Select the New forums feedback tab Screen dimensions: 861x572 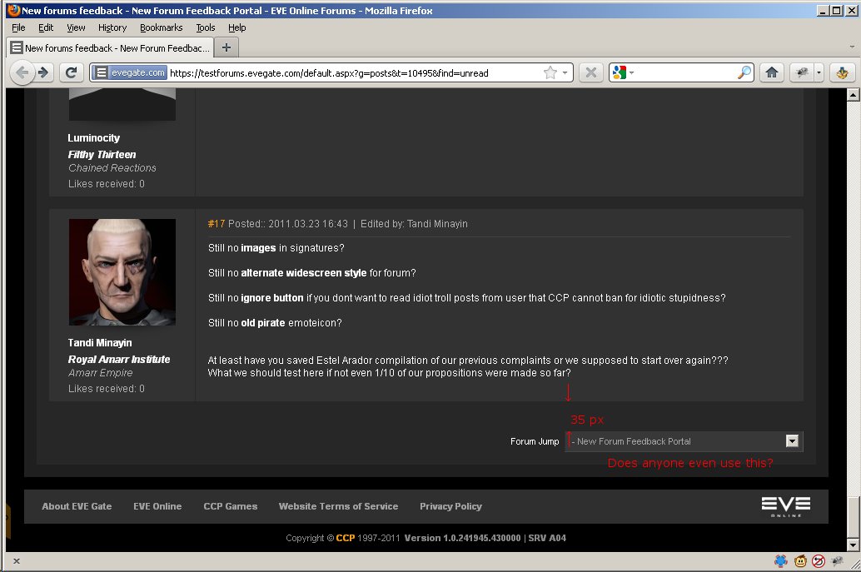(111, 47)
